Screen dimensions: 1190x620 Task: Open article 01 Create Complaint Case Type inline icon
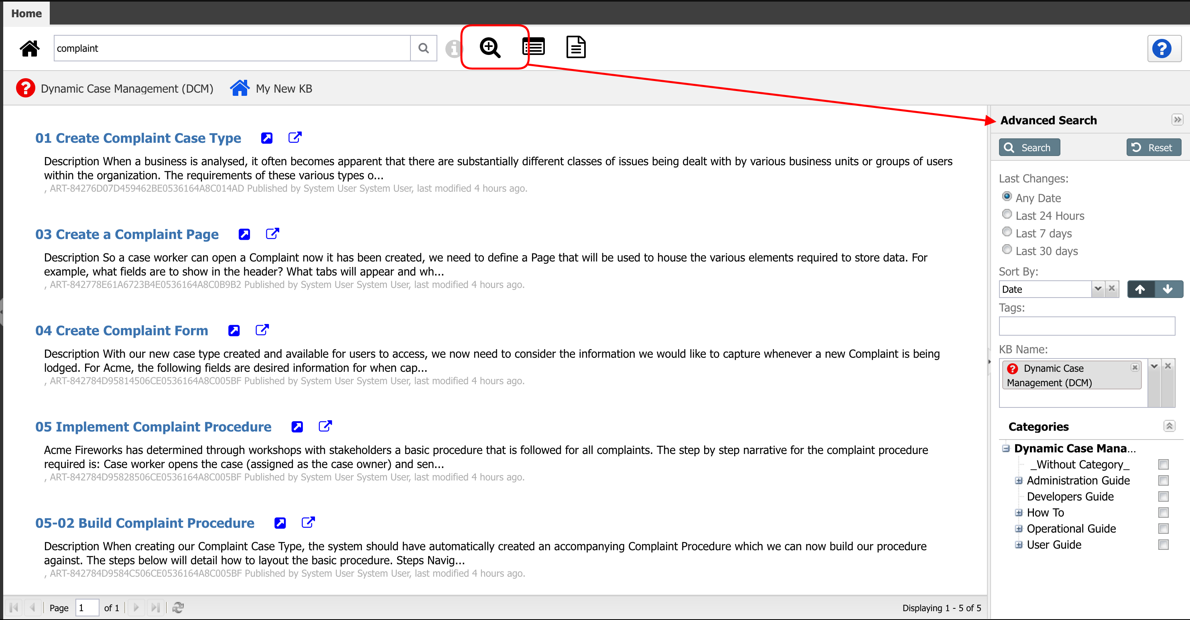(266, 138)
